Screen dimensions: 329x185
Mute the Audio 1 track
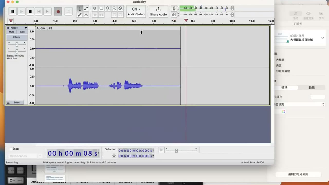tap(11, 32)
